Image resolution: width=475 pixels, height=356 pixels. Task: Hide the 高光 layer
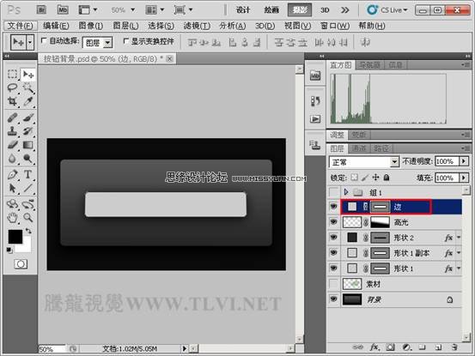point(333,222)
